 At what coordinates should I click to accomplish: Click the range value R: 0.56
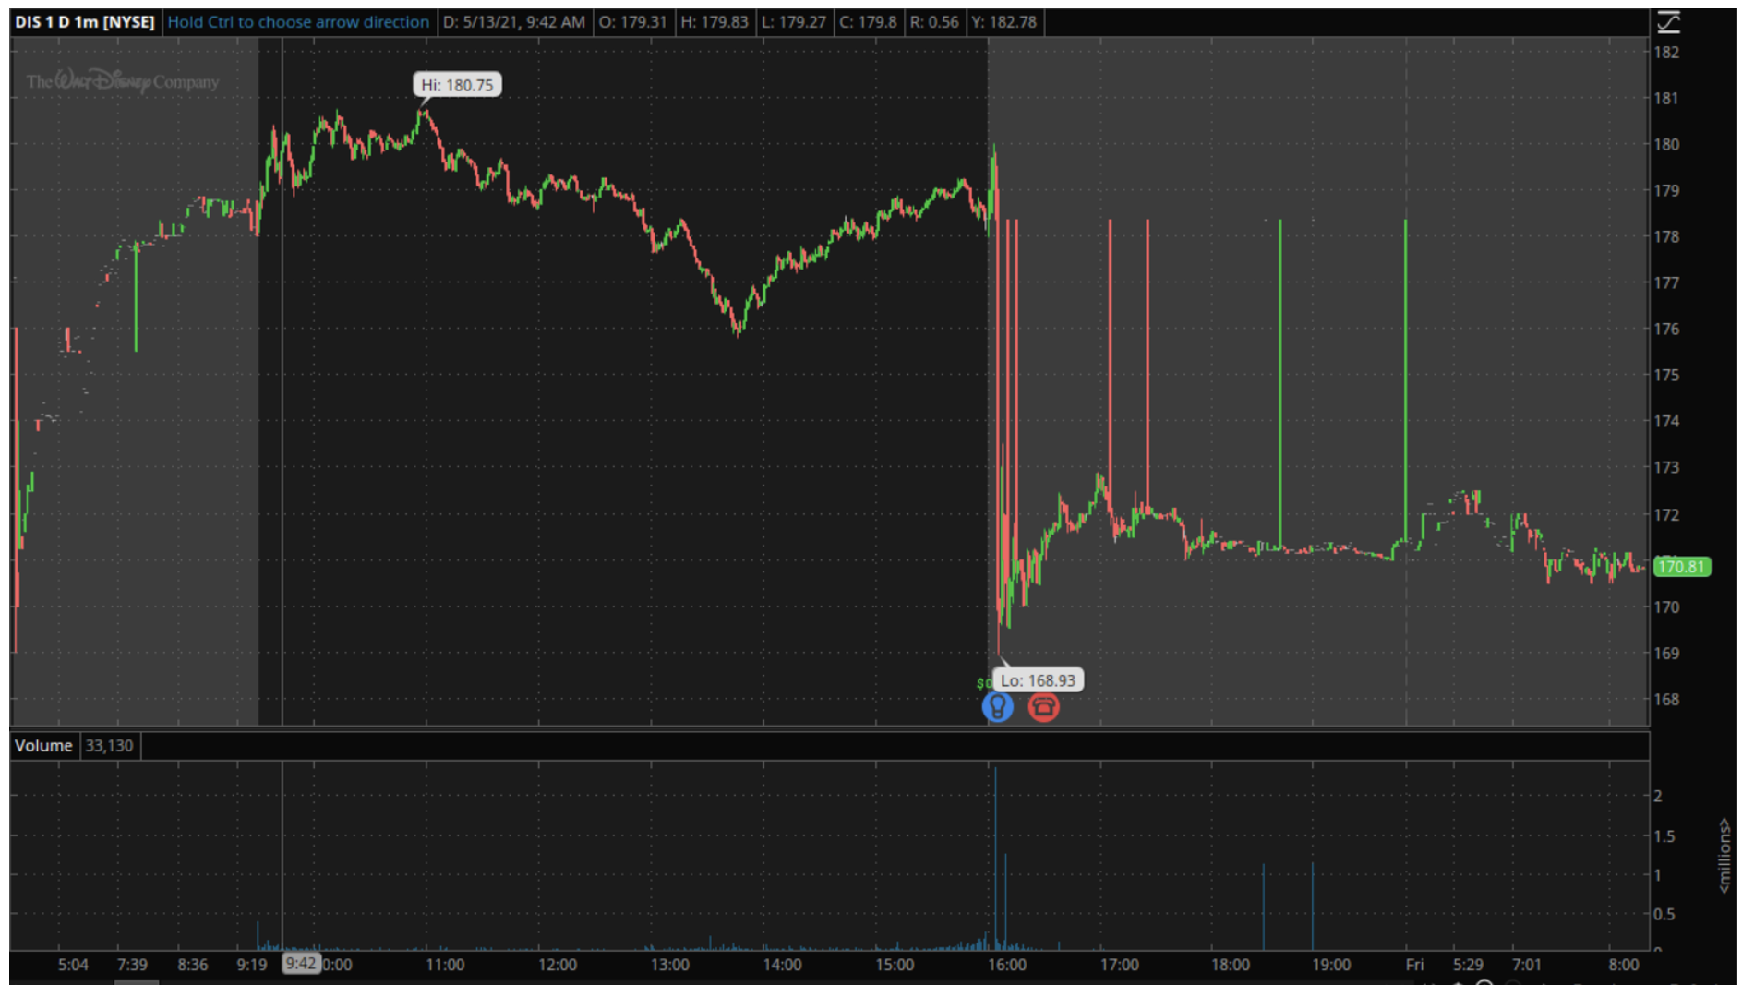point(934,22)
